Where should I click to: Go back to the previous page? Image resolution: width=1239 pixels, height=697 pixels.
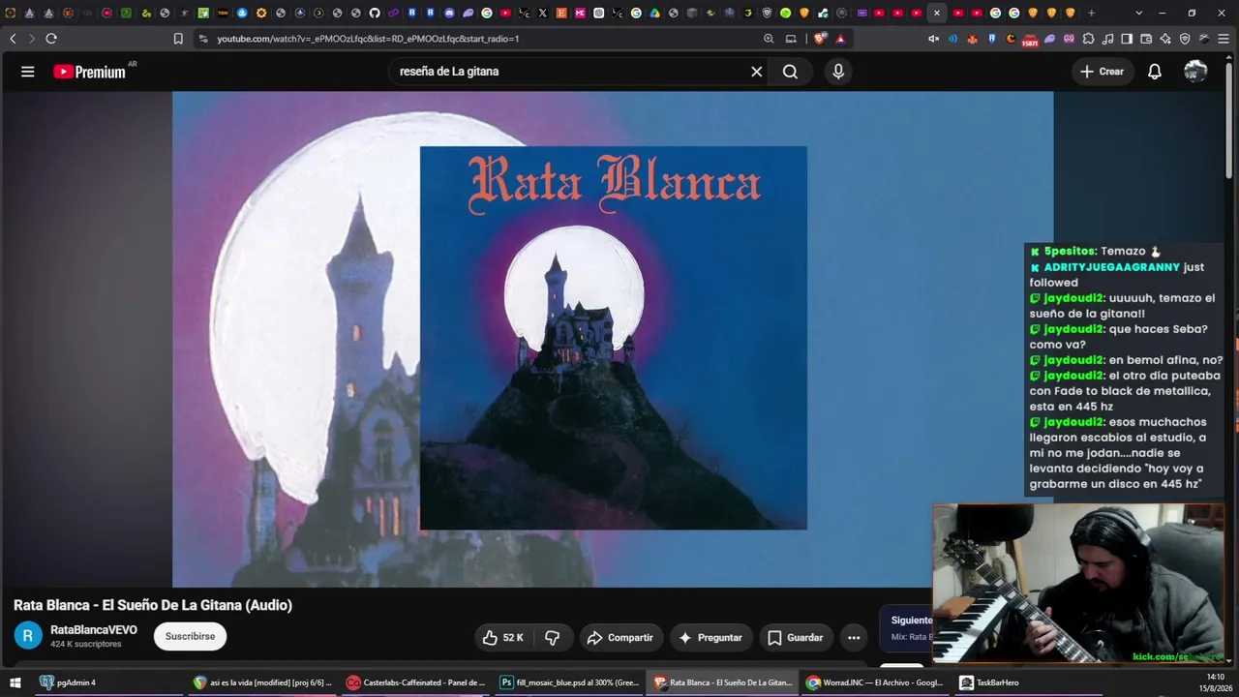(x=13, y=39)
